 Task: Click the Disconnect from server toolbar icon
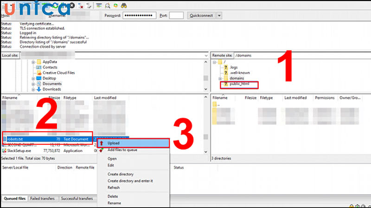81,6
